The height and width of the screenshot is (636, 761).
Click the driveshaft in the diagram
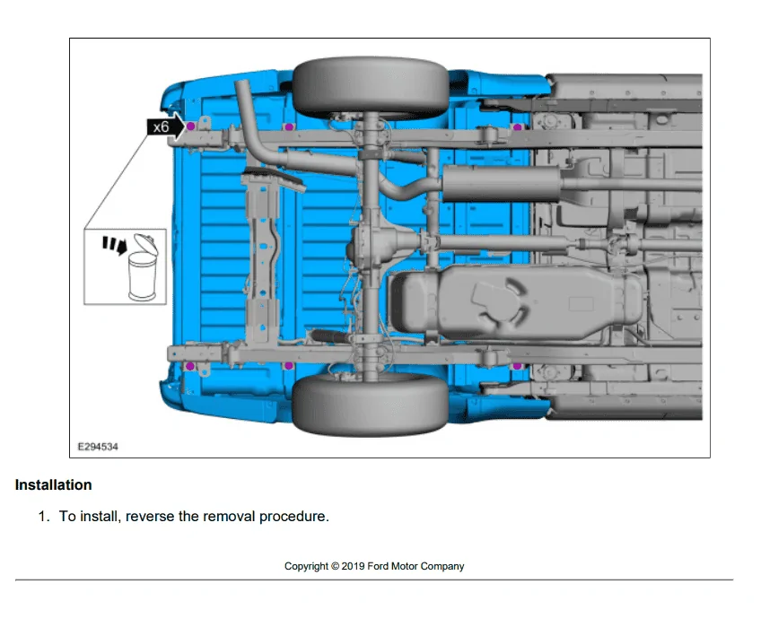[504, 242]
